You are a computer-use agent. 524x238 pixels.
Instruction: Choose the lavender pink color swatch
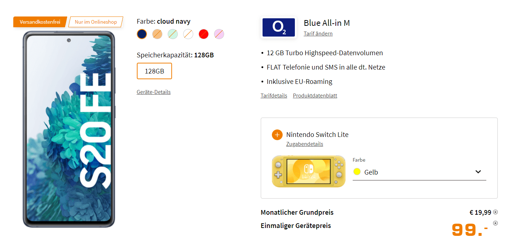pos(219,34)
